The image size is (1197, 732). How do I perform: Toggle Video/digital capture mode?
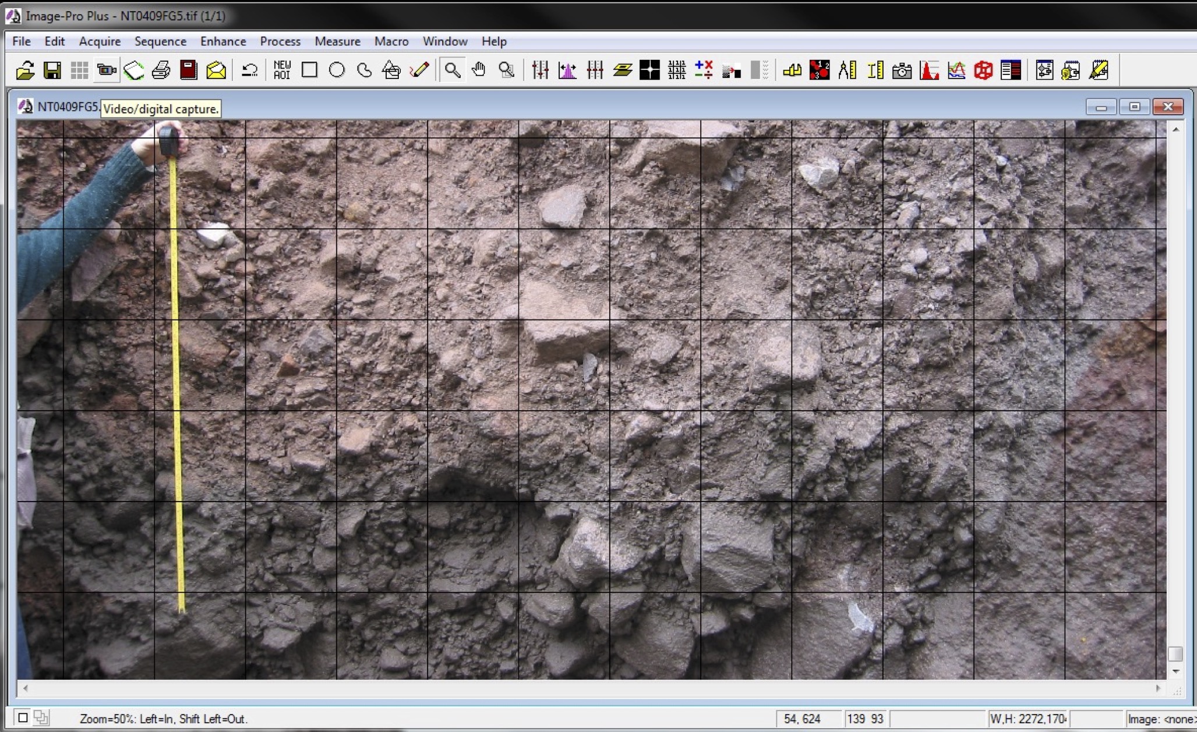click(105, 70)
